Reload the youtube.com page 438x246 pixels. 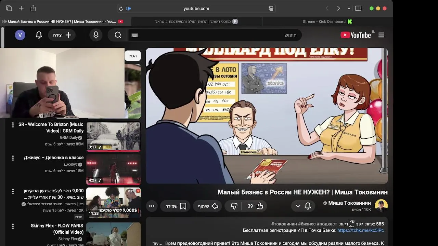point(121,9)
